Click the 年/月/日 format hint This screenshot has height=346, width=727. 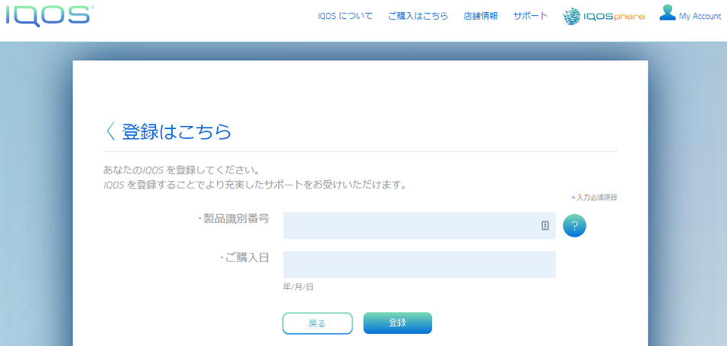point(298,287)
